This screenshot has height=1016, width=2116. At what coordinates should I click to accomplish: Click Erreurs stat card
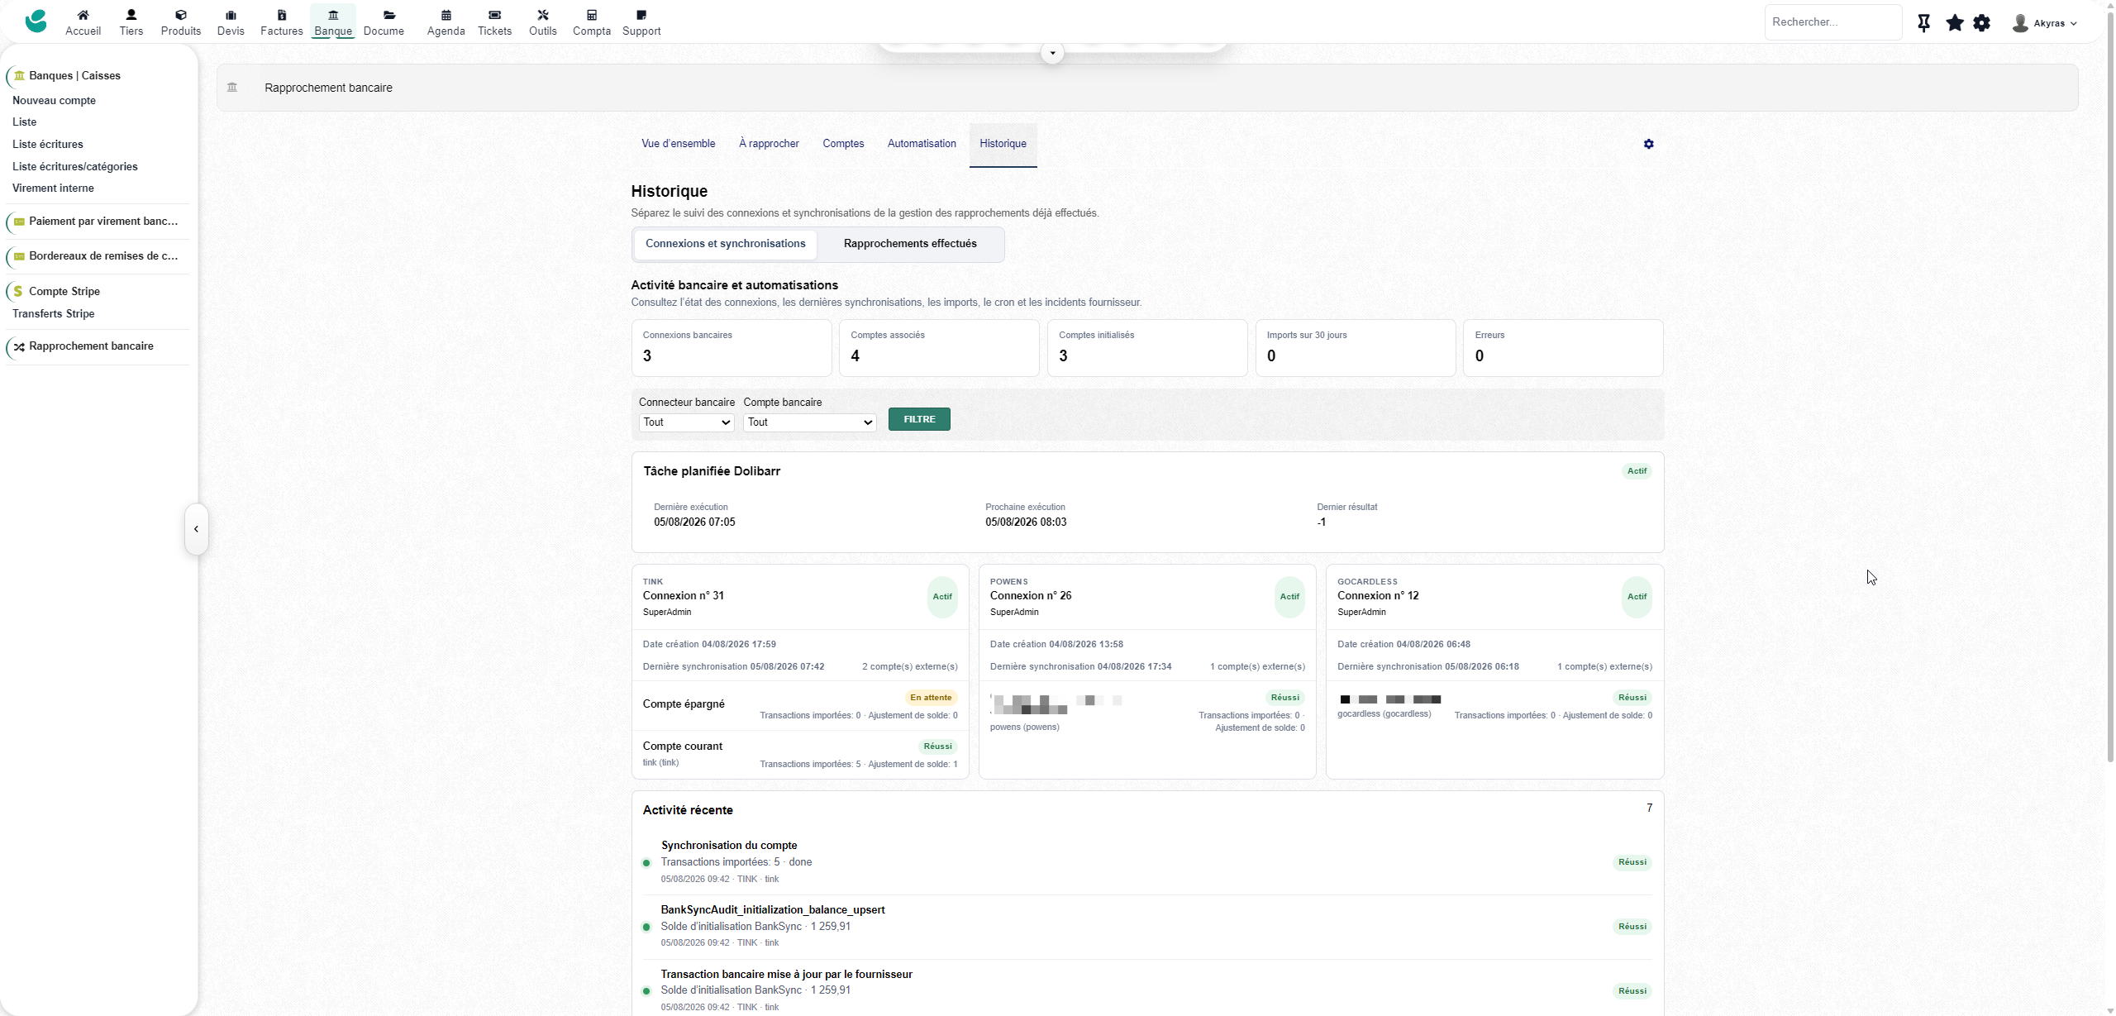coord(1563,348)
